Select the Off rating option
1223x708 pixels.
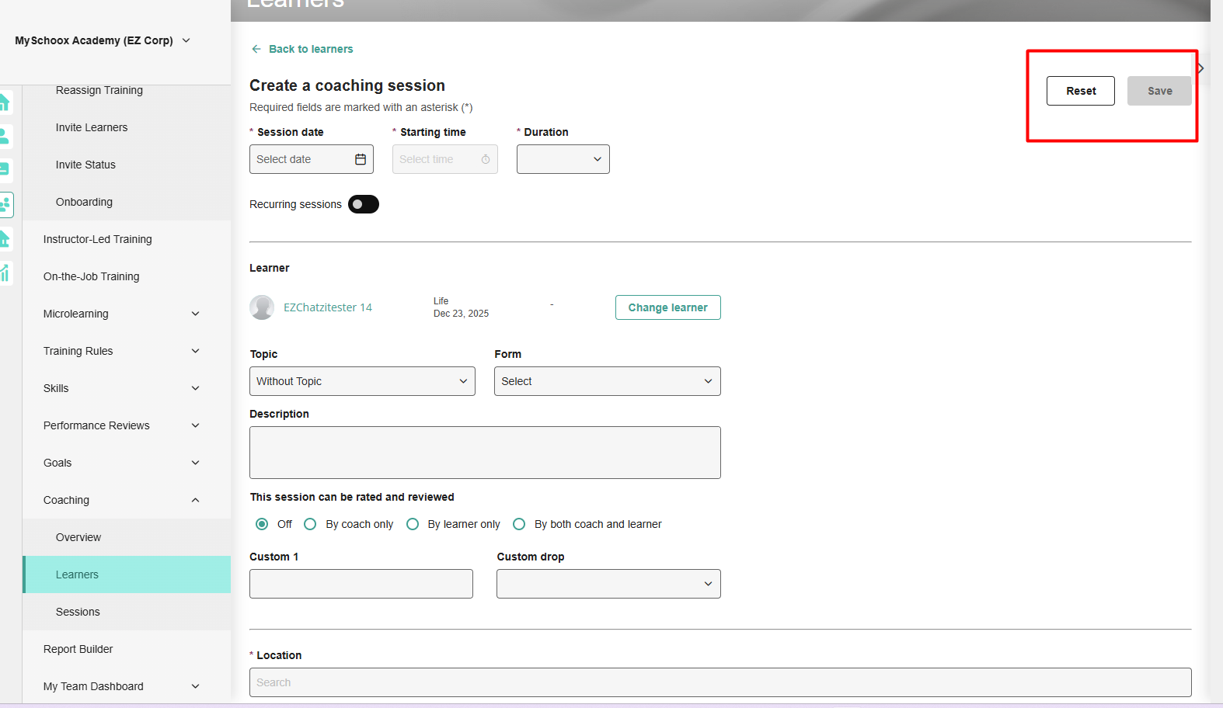[x=262, y=524]
